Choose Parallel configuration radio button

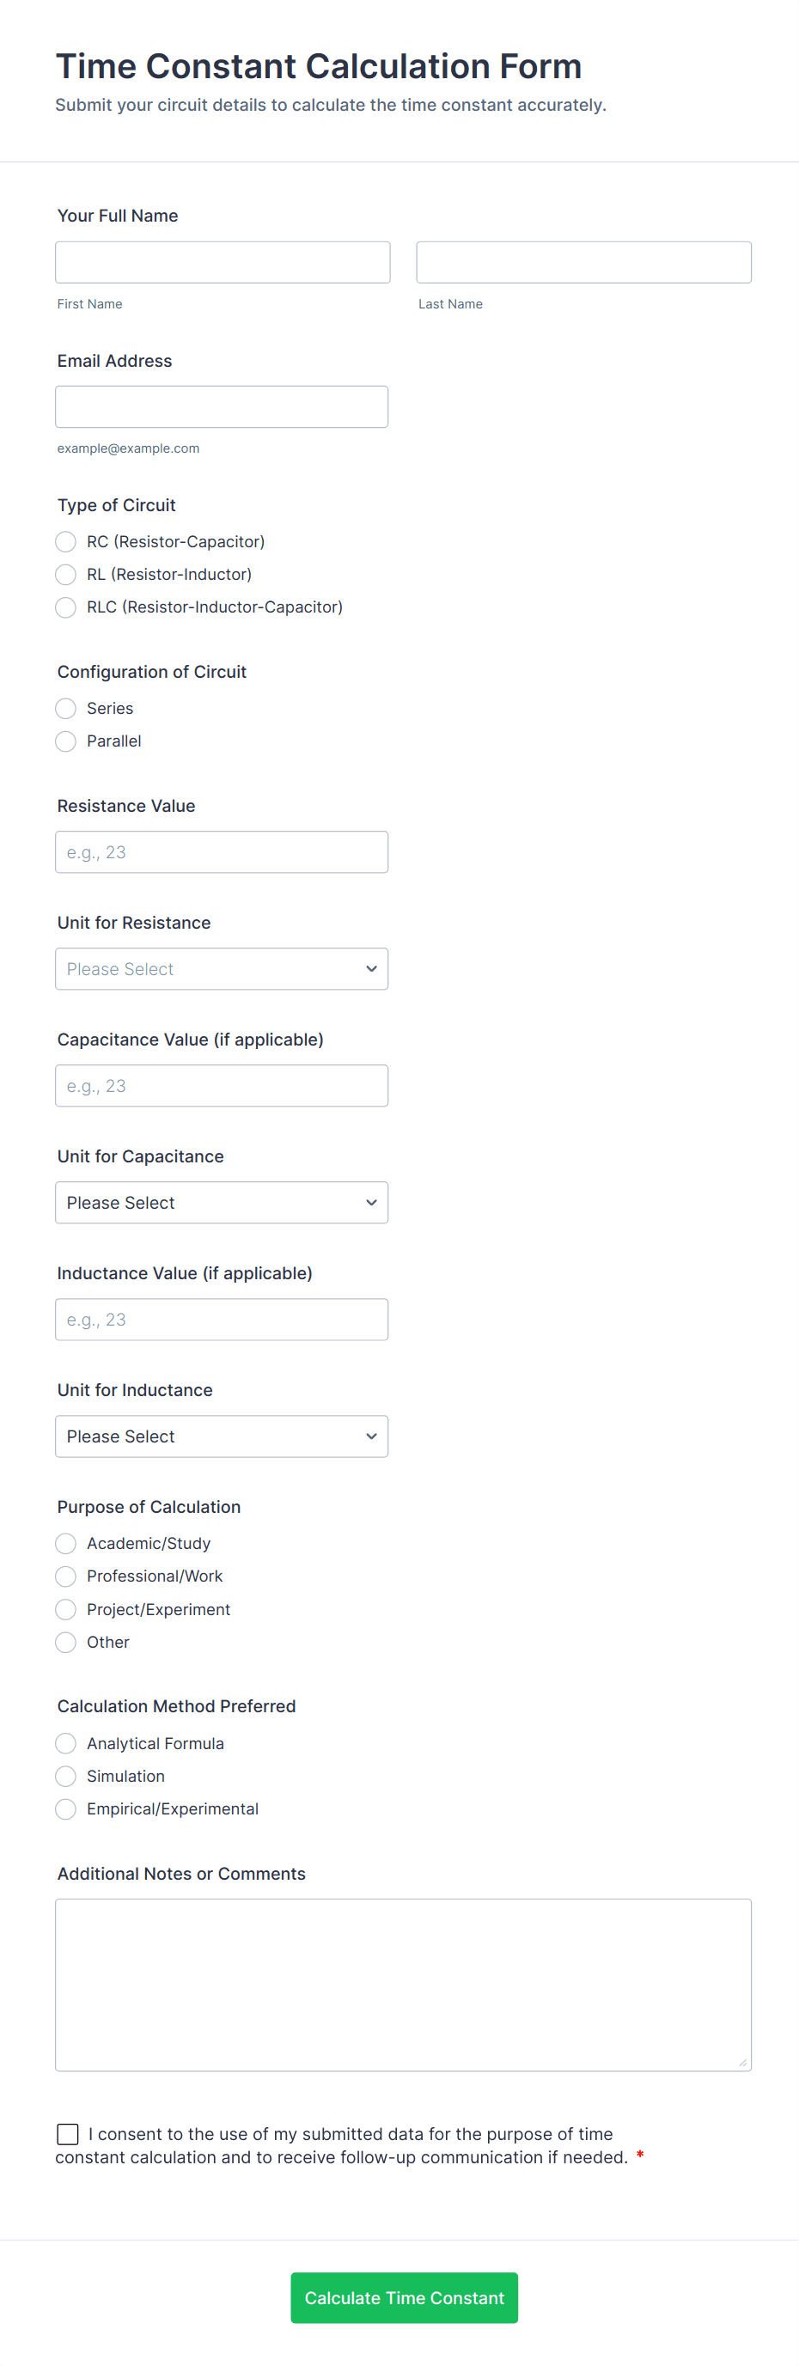(x=66, y=741)
